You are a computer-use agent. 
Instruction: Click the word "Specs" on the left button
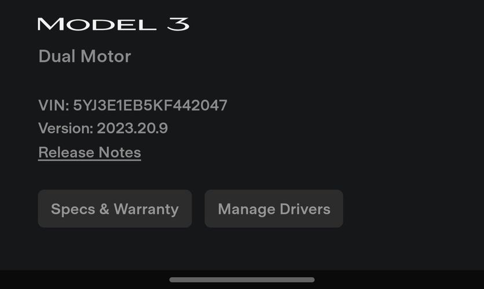(73, 209)
